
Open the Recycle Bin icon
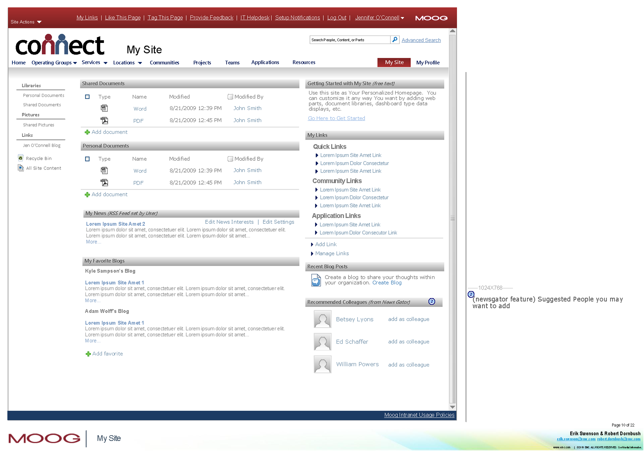coord(20,158)
